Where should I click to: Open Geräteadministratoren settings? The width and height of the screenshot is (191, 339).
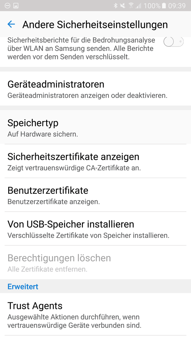pyautogui.click(x=95, y=89)
